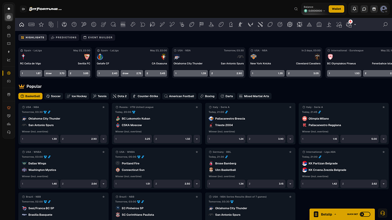Favorite the Oklahoma City Thunder NBA match
Image resolution: width=392 pixels, height=220 pixels.
click(x=104, y=107)
